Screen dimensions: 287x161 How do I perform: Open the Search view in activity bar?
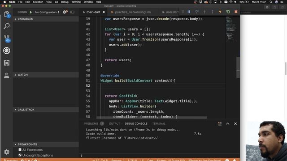[7, 26]
